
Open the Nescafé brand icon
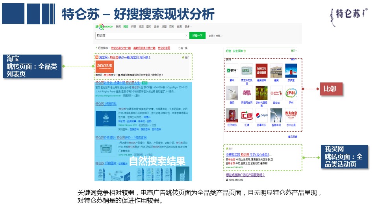(261, 69)
